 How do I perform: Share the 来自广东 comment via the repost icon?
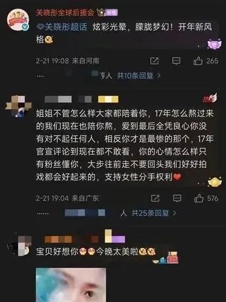click(155, 198)
